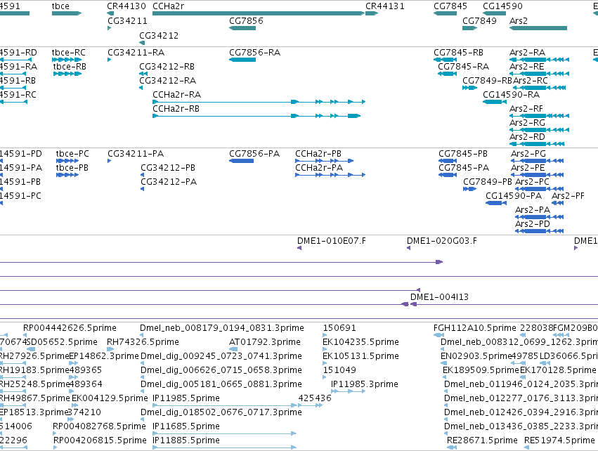Click protein CCHa2r-PA
The width and height of the screenshot is (598, 451).
(319, 168)
